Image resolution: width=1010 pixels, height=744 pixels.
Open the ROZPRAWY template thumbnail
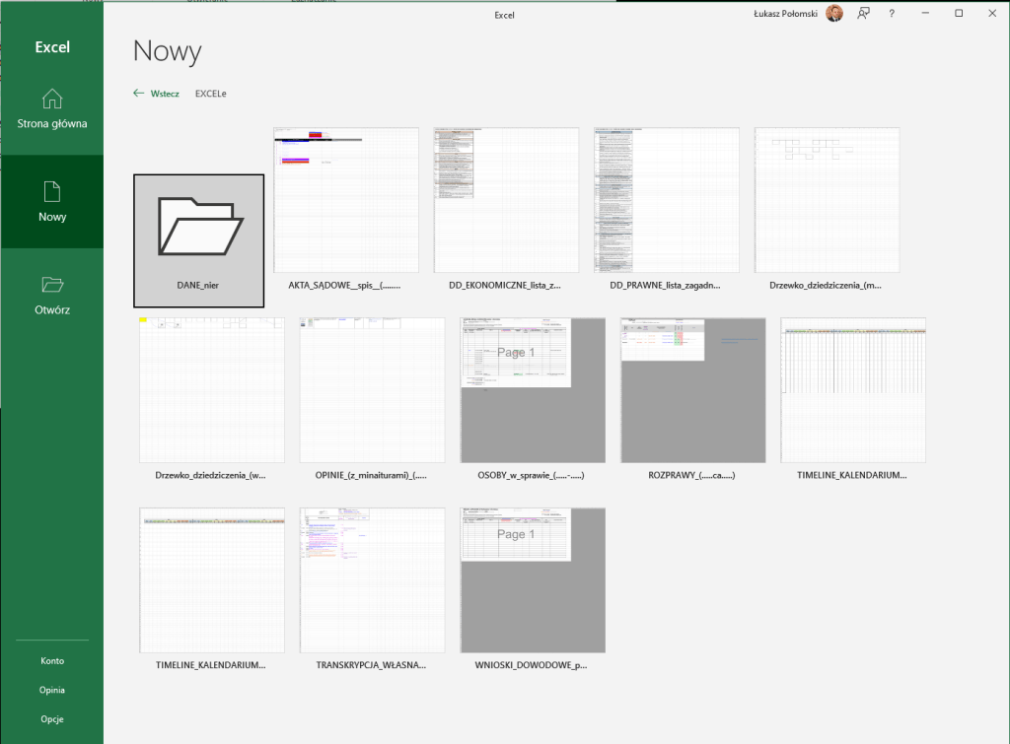[693, 390]
